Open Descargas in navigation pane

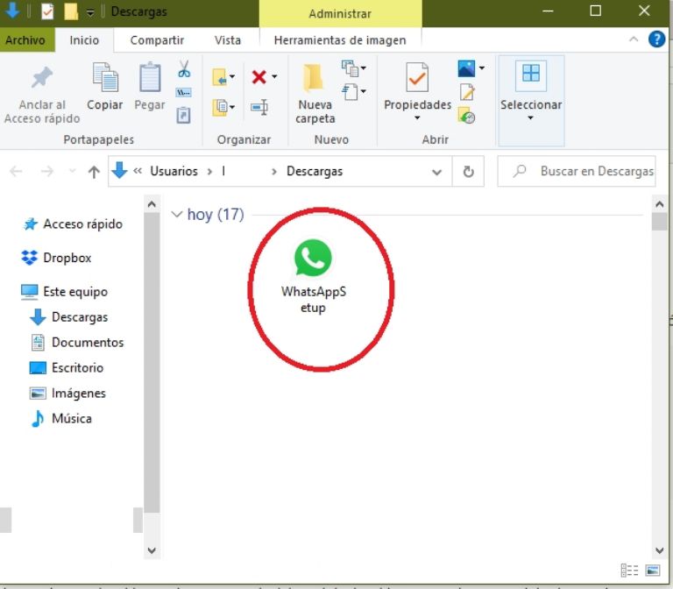tap(69, 316)
